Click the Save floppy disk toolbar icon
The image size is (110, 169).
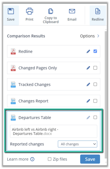click(11, 11)
